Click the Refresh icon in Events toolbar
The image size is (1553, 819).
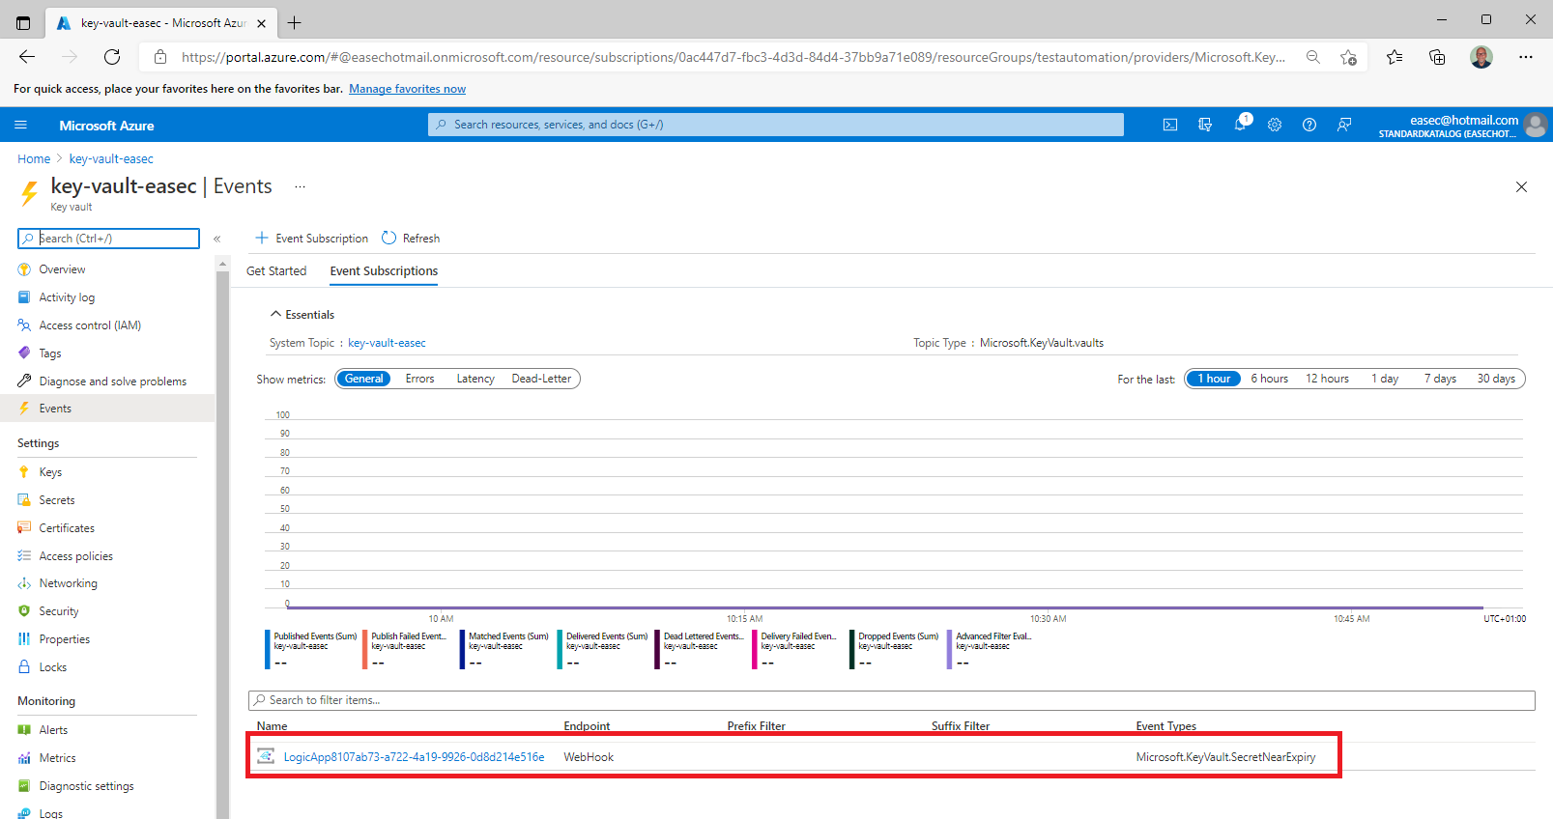click(x=389, y=239)
